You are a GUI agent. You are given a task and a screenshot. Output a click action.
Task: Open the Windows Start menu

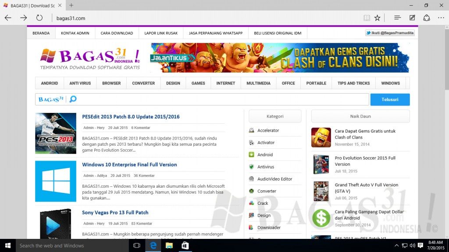tap(8, 245)
